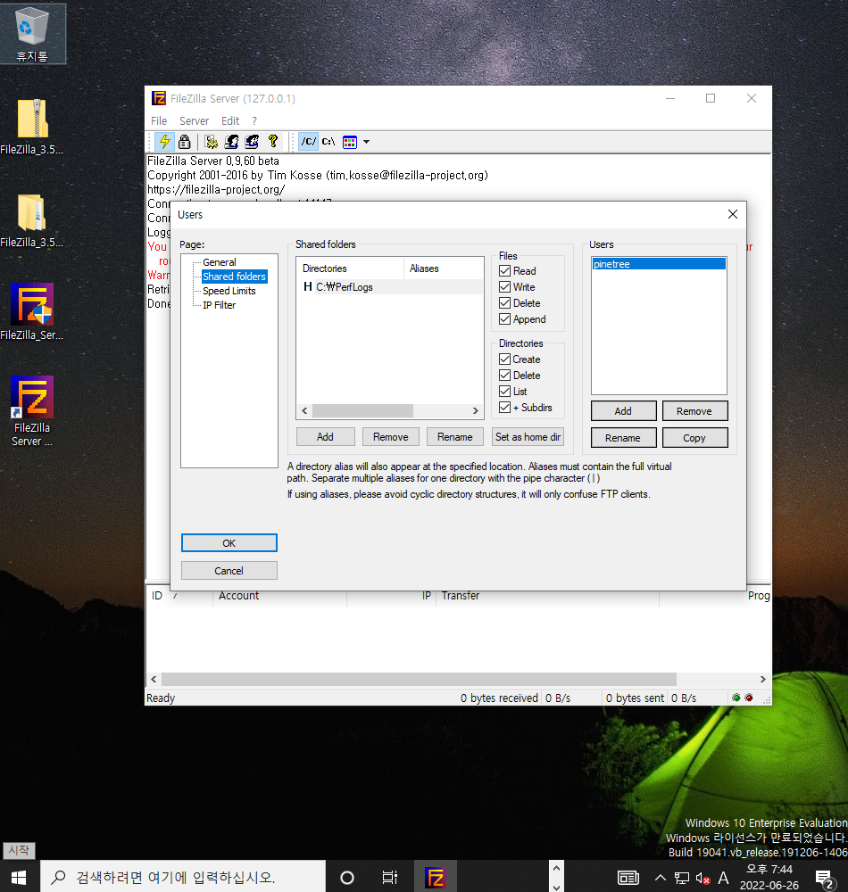Open general settings via gear icon
This screenshot has height=892, width=848.
coord(211,141)
